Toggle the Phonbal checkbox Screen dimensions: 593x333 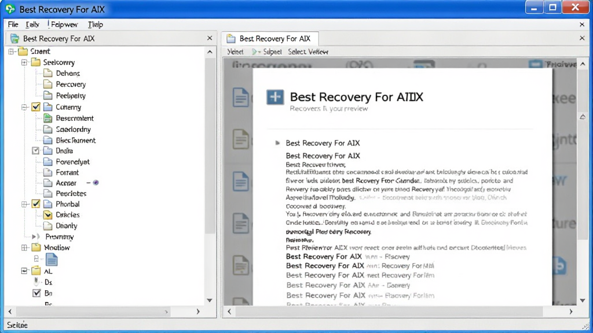(36, 204)
